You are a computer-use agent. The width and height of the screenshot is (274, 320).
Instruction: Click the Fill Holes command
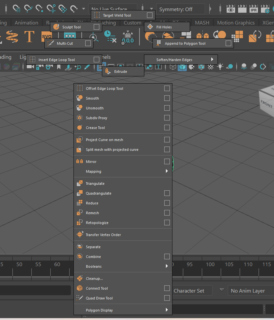tap(164, 27)
